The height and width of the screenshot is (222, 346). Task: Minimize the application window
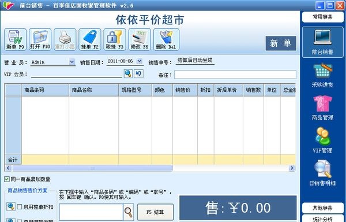319,5
